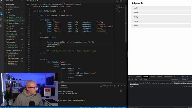192x108 pixels.
Task: Open App.js file
Action: click(x=11, y=29)
